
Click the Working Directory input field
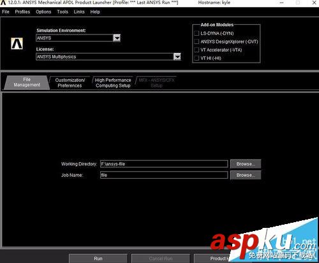coord(164,164)
